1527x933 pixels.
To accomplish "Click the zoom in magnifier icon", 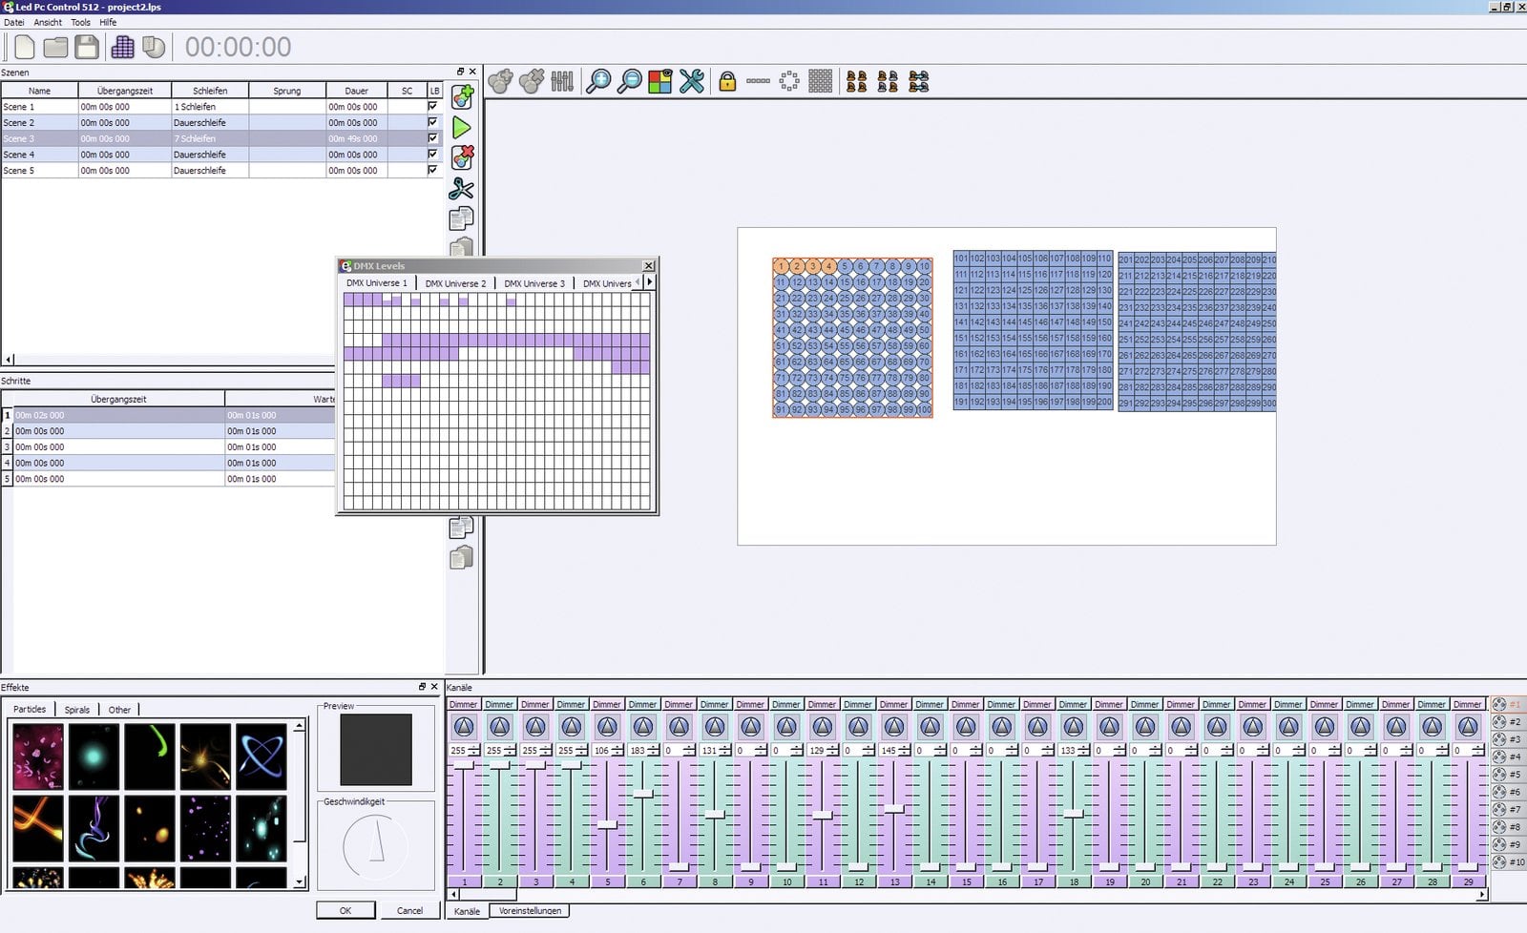I will coord(598,82).
